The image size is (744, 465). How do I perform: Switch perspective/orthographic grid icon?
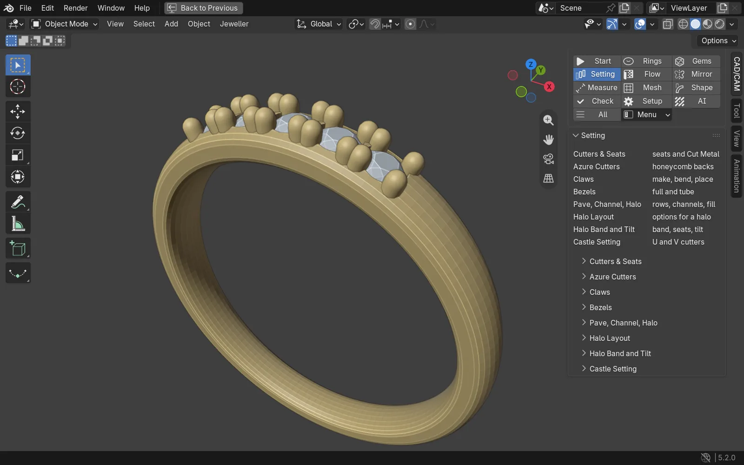pyautogui.click(x=549, y=179)
